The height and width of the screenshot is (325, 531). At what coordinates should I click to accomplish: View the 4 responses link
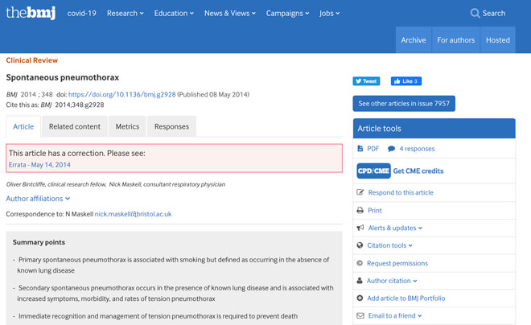tap(417, 149)
